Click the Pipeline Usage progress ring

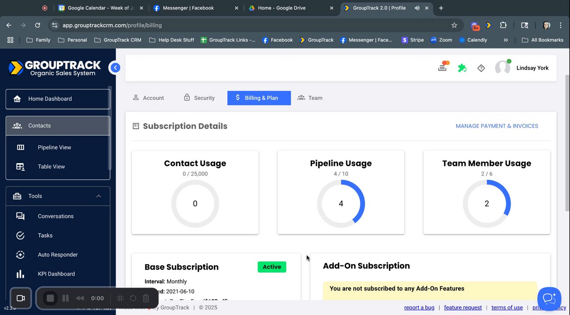coord(341,203)
